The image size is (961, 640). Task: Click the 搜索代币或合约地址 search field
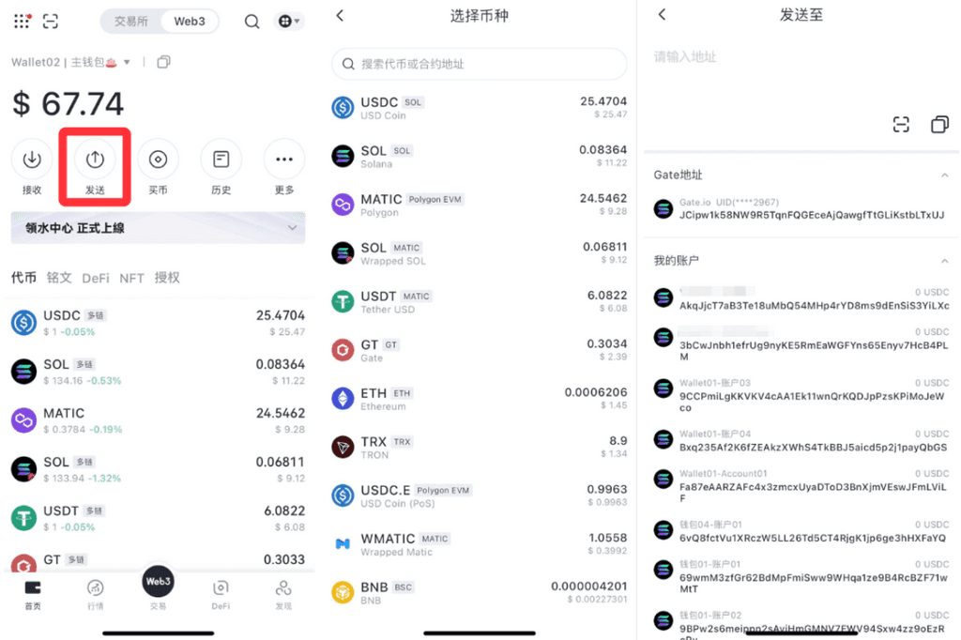coord(480,64)
